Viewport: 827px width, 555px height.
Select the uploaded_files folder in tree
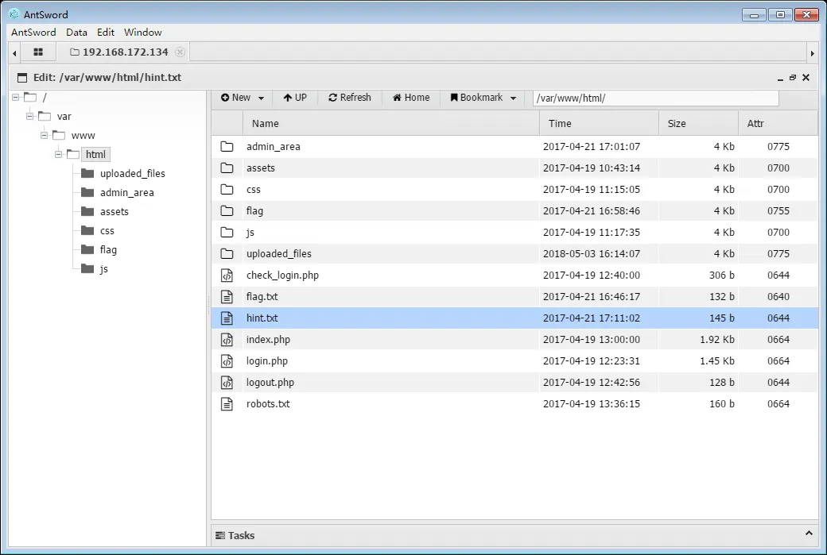click(x=132, y=174)
